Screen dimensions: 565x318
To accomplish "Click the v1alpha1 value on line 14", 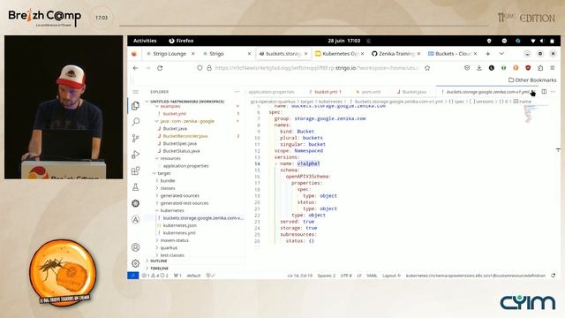I will (x=308, y=163).
